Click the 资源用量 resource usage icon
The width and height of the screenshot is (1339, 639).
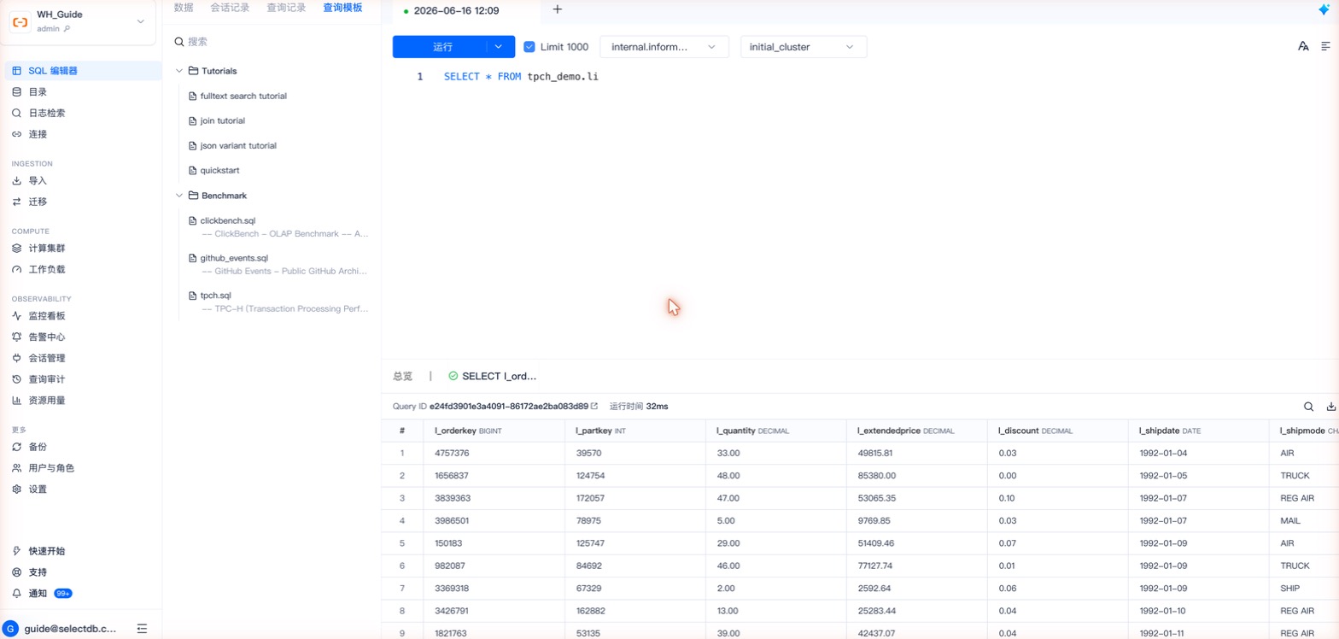pos(16,400)
